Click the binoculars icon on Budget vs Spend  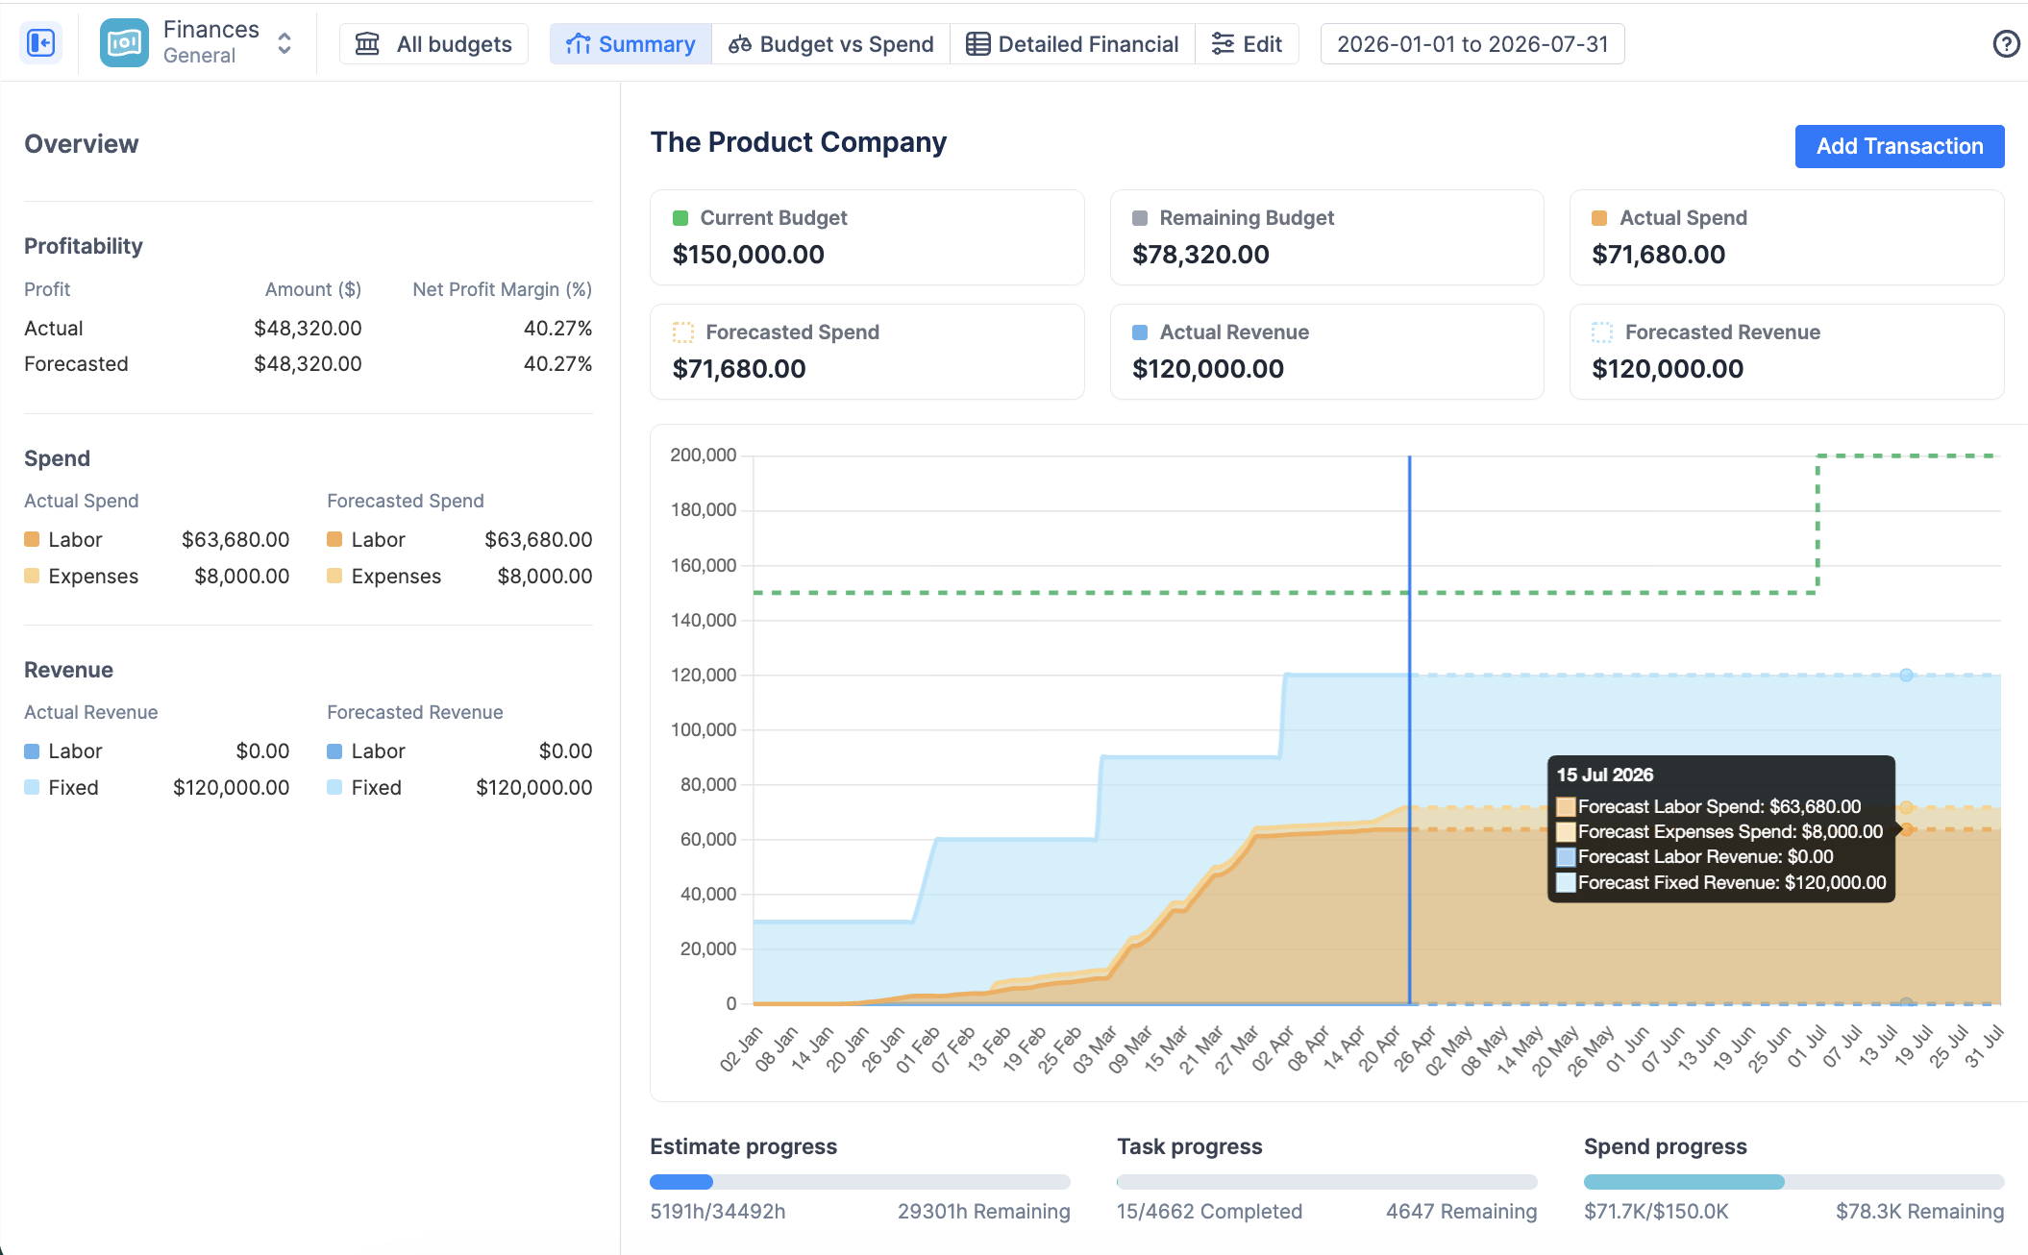point(739,44)
